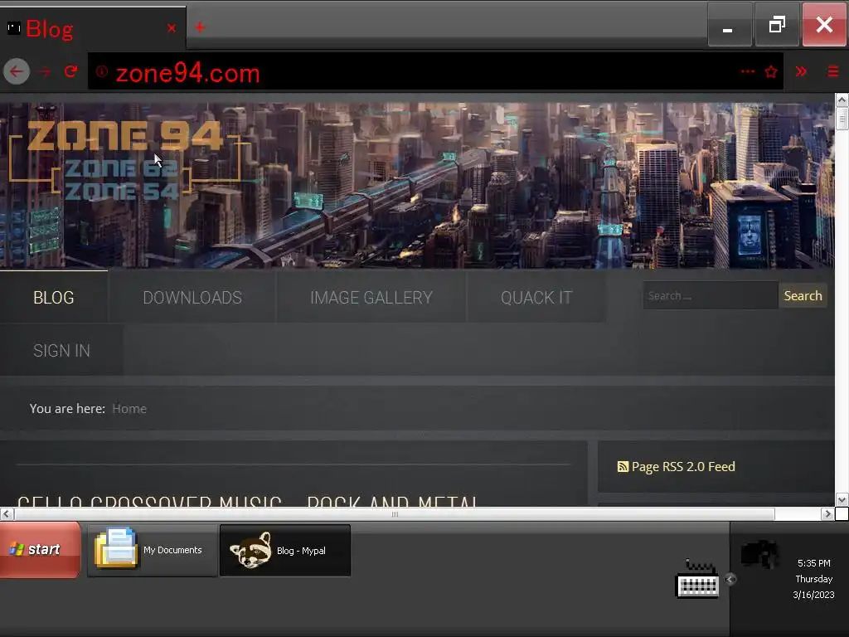The height and width of the screenshot is (637, 849).
Task: Click the orange RSS feed icon
Action: tap(623, 466)
